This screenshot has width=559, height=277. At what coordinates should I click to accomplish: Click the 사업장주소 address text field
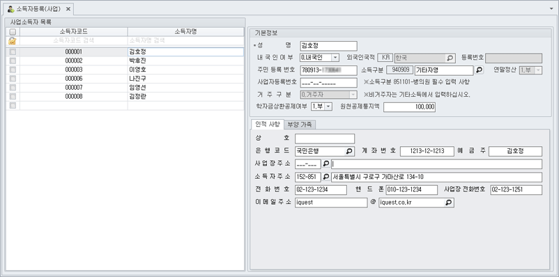coord(437,164)
